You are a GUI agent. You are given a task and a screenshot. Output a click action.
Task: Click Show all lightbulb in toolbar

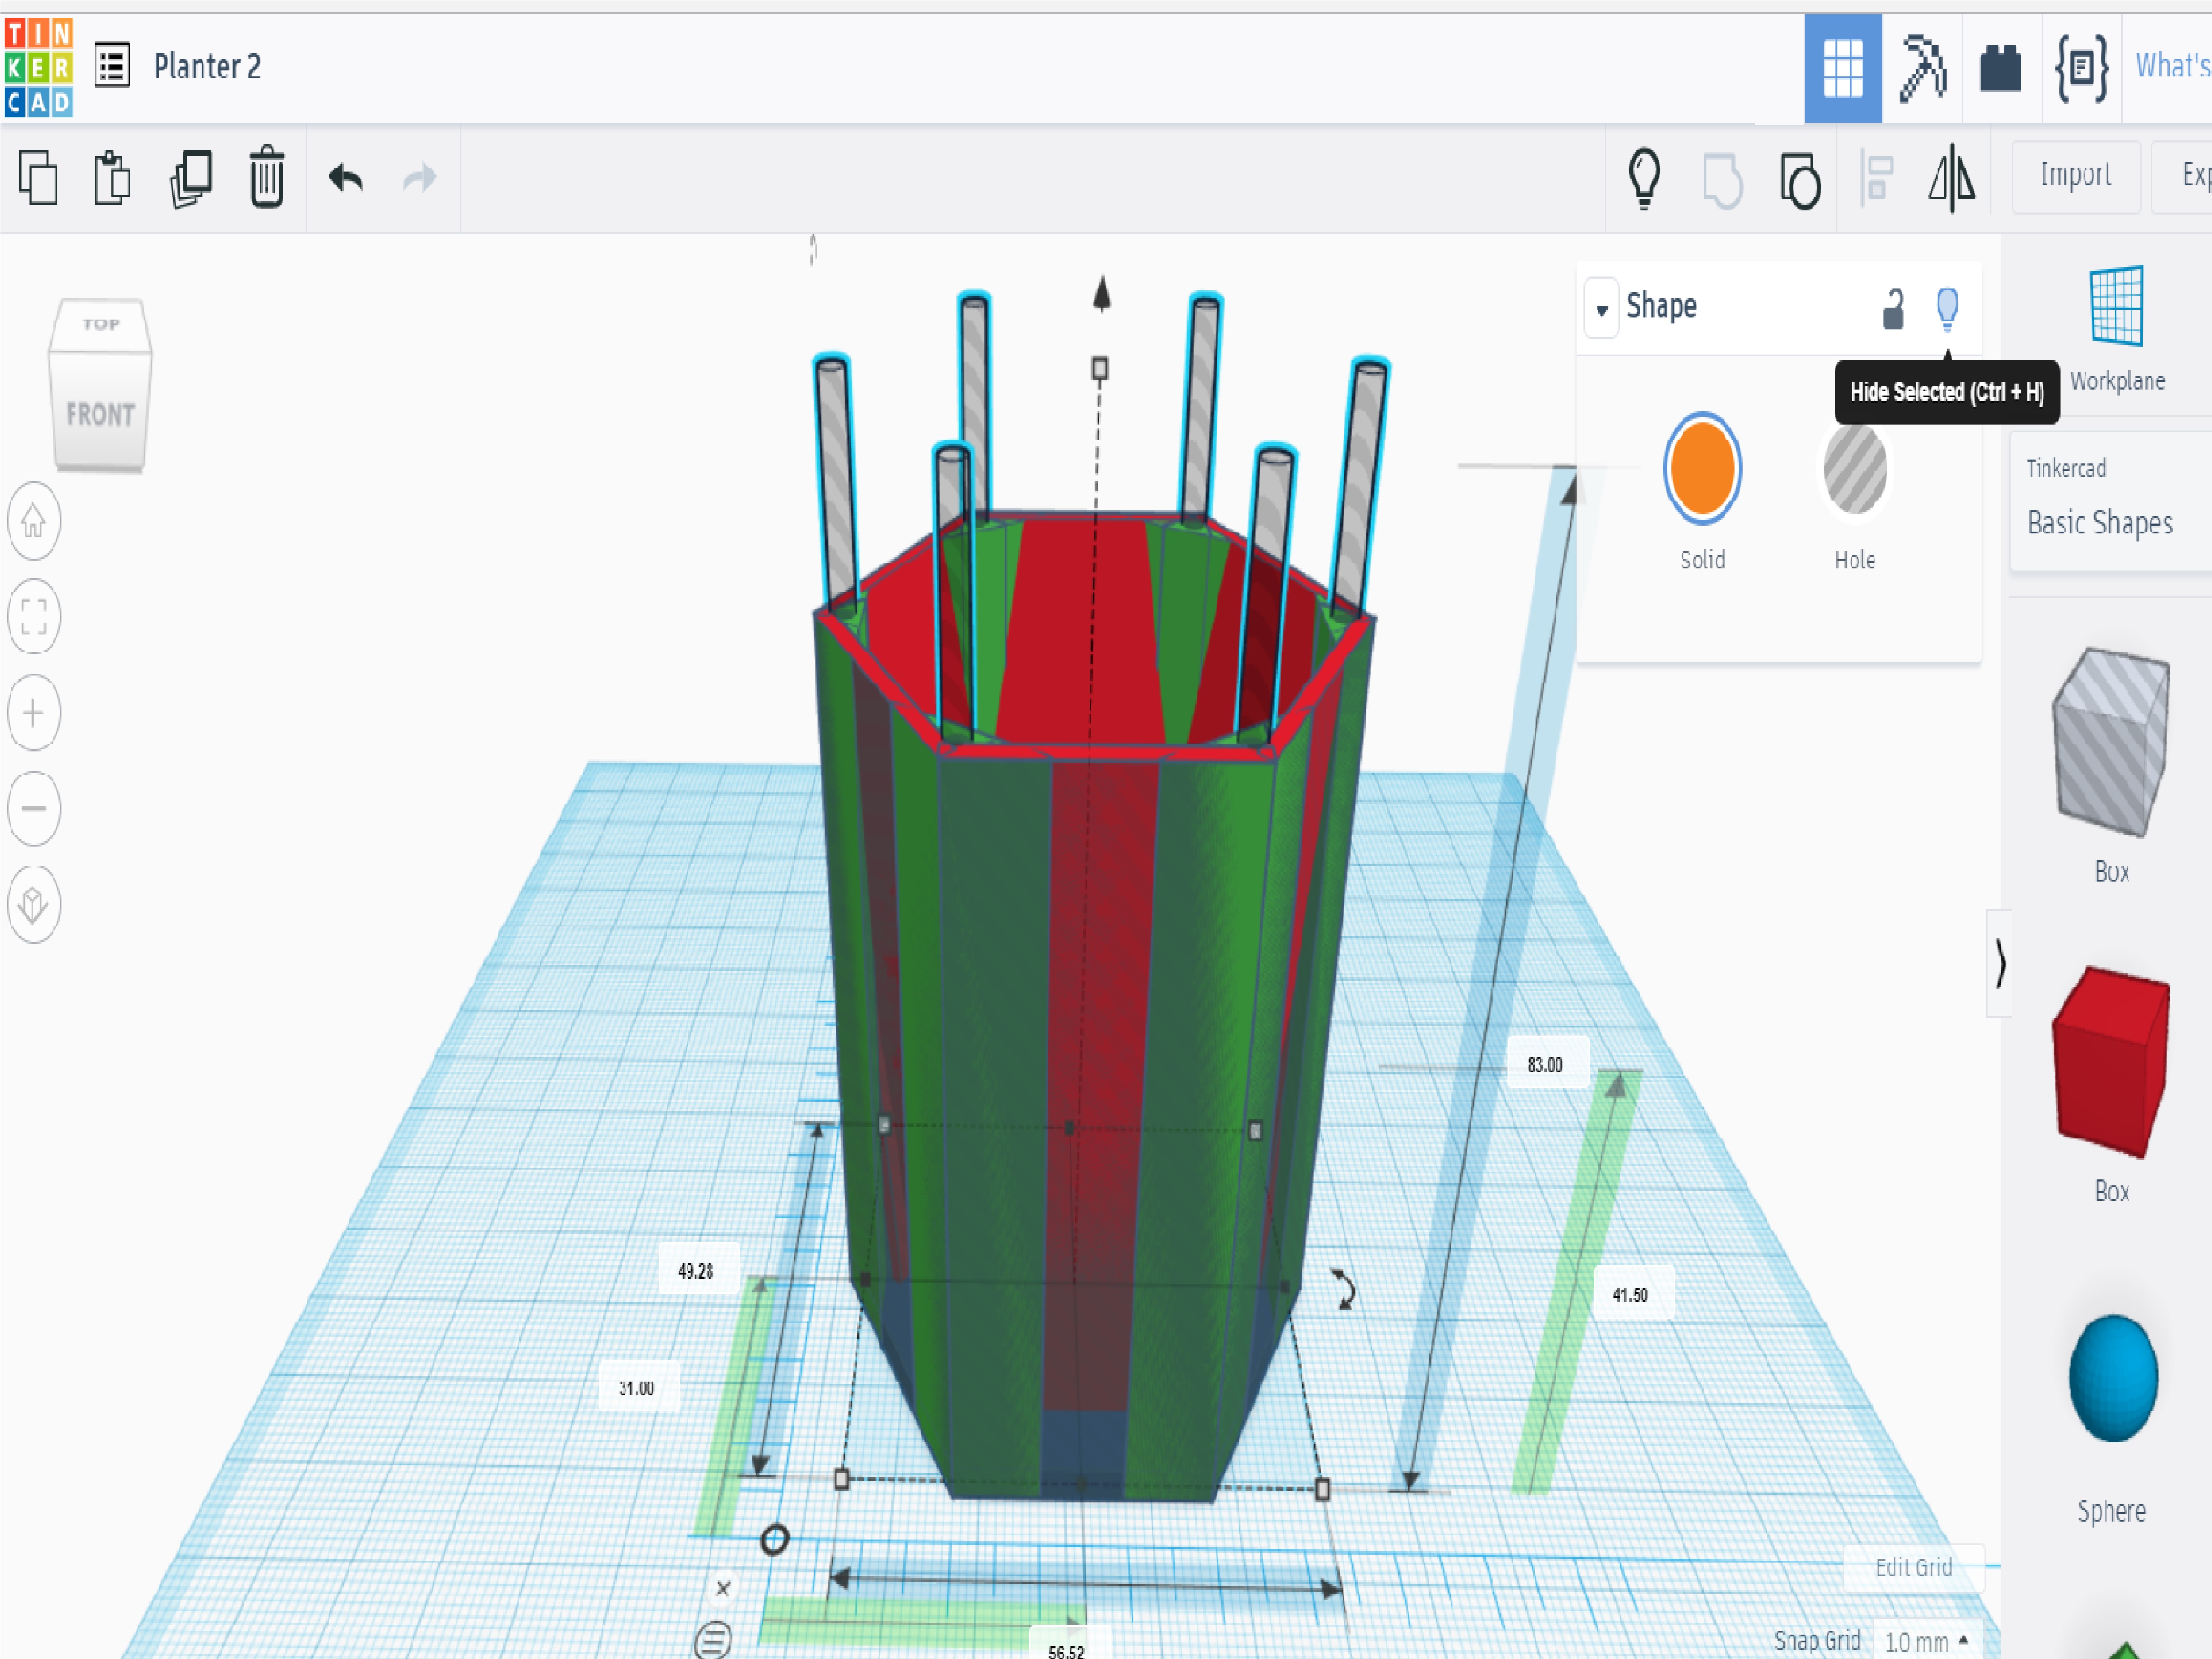[1644, 179]
